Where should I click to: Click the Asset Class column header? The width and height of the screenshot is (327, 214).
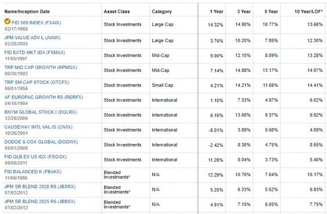117,12
